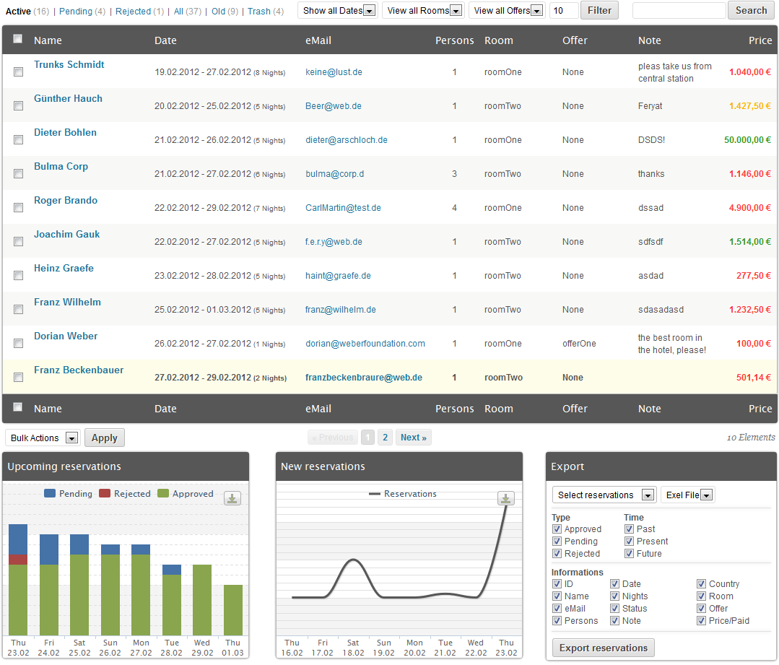This screenshot has height=665, width=779.
Task: Uncheck the Rejected type export option
Action: point(557,554)
